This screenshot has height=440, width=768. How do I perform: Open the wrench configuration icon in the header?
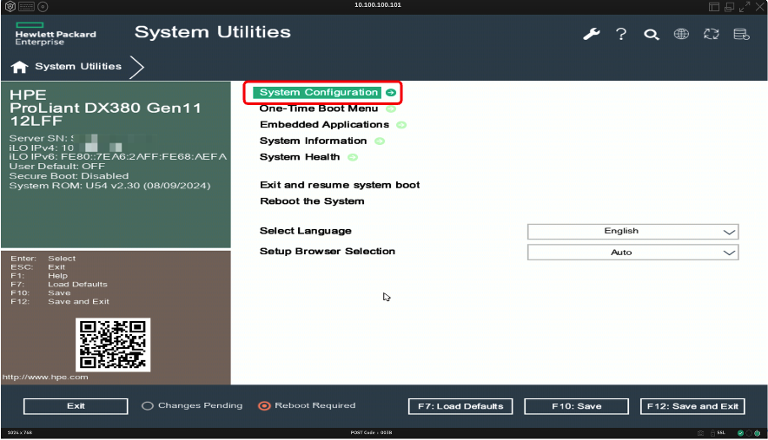(x=591, y=34)
